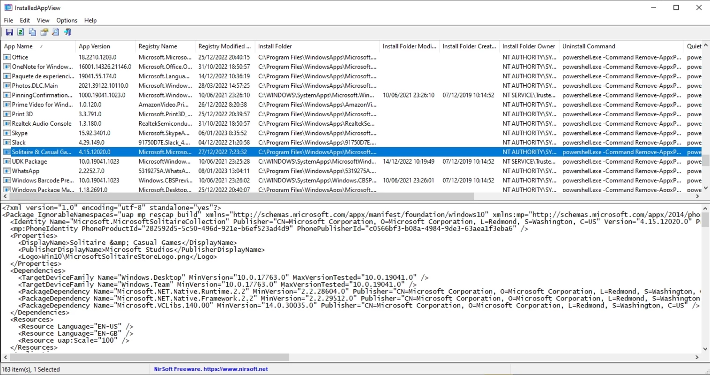Image resolution: width=710 pixels, height=375 pixels.
Task: Click the Photos.DLC.Main row icon
Action: point(7,86)
